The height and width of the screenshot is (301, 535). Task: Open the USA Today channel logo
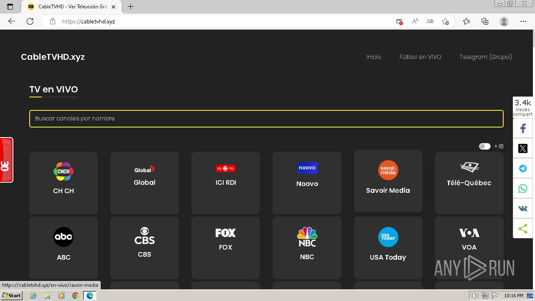click(x=388, y=237)
